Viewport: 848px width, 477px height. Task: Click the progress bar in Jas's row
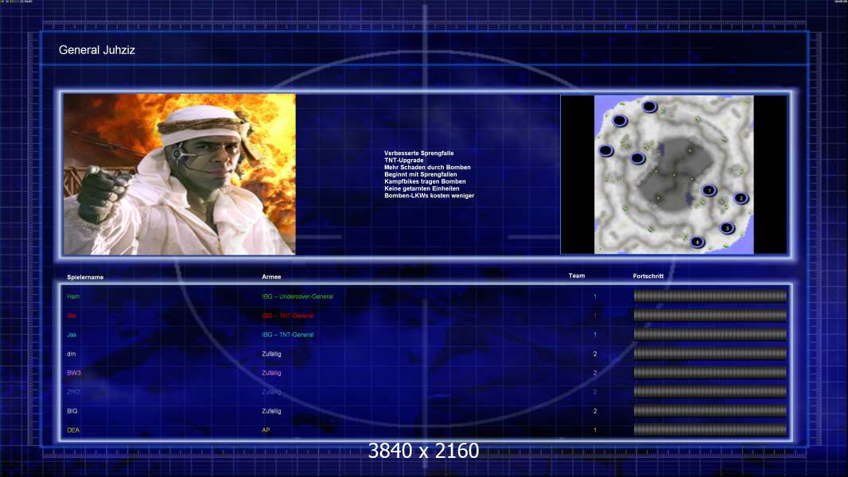click(x=710, y=335)
